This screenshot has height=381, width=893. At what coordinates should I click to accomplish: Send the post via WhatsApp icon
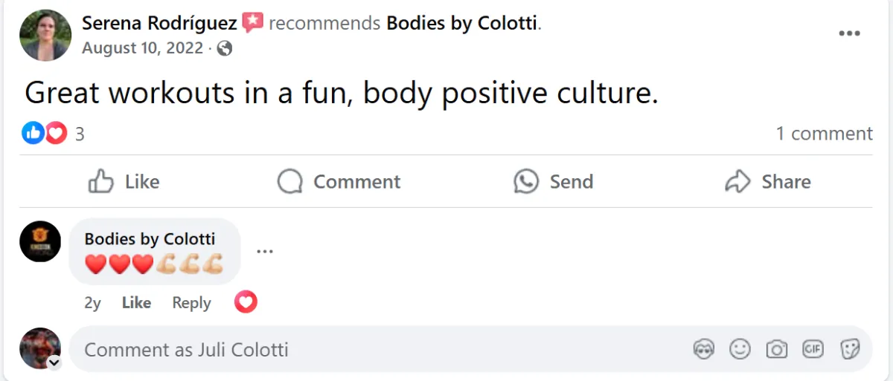click(x=553, y=181)
